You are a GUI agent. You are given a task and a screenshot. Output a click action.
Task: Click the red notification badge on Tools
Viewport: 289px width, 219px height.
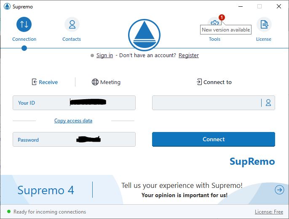click(x=222, y=18)
